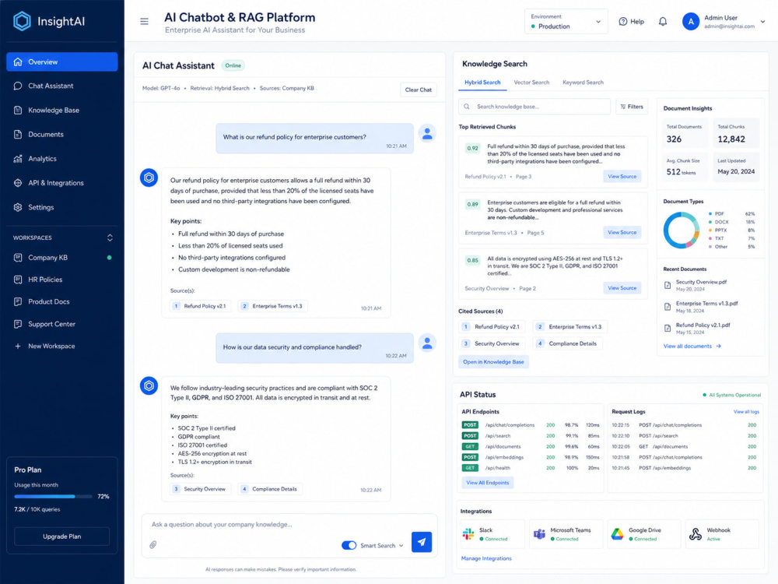The height and width of the screenshot is (584, 778).
Task: Expand the Smart Search dropdown arrow
Action: pyautogui.click(x=401, y=546)
